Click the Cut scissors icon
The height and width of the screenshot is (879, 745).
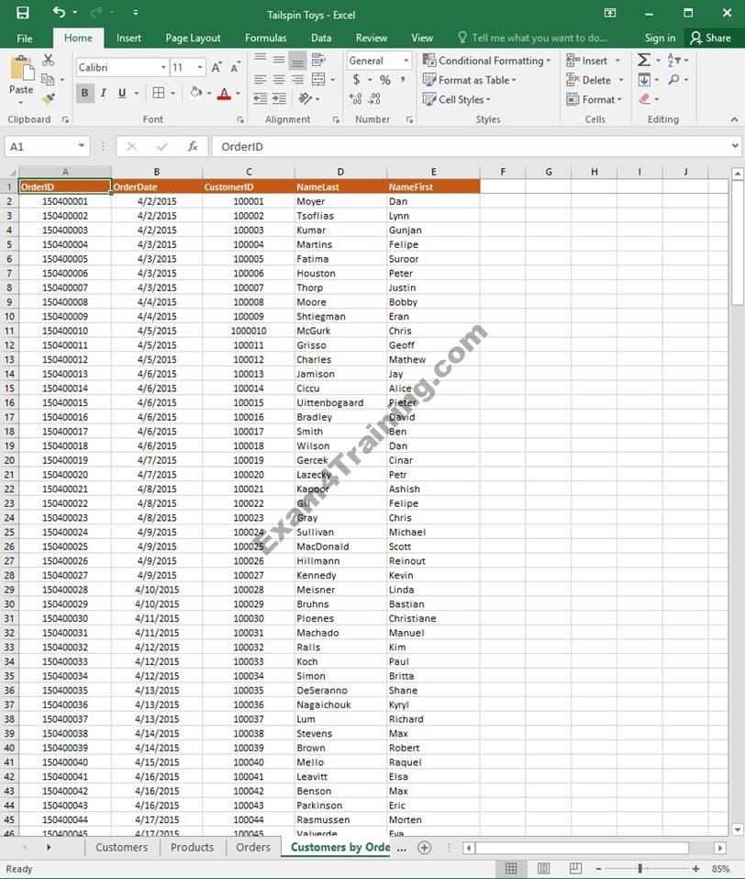pos(48,61)
